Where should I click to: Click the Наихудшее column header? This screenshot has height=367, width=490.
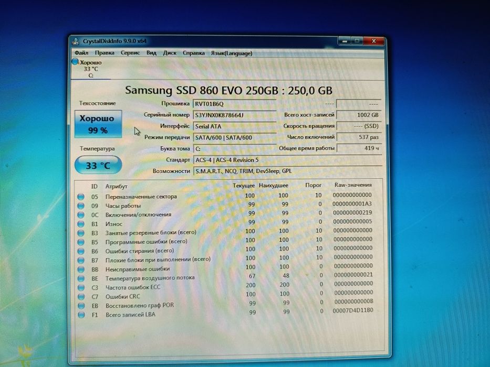pyautogui.click(x=274, y=186)
